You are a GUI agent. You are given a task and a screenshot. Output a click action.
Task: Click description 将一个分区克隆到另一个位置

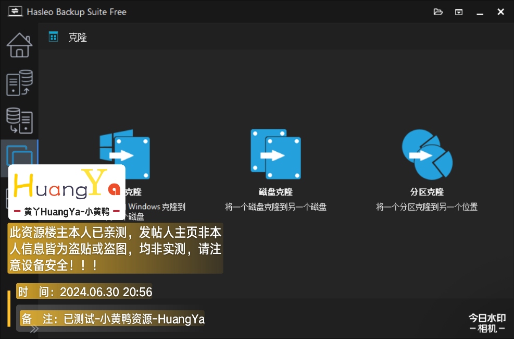[427, 207]
